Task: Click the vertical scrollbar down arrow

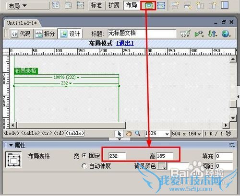Action: [x=233, y=118]
